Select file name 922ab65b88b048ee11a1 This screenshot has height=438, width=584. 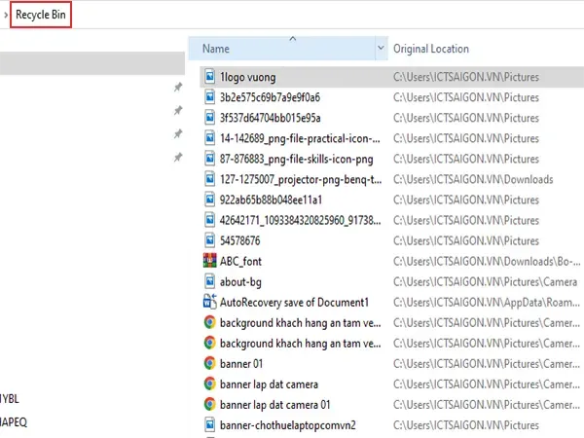point(271,200)
